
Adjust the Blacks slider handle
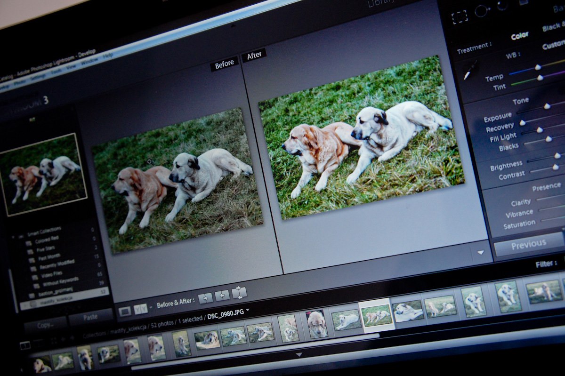coord(549,139)
